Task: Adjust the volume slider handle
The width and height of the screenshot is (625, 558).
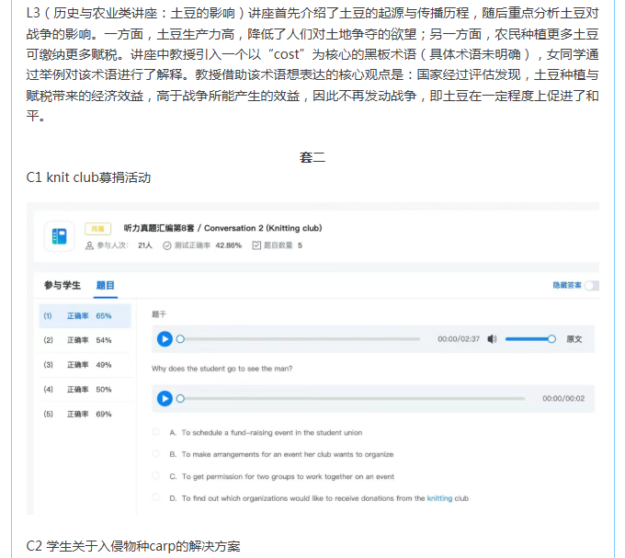Action: tap(551, 339)
